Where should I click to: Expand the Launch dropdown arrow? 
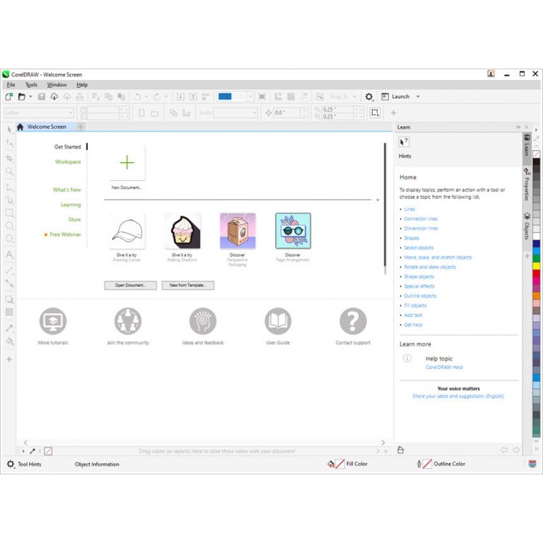pos(418,97)
